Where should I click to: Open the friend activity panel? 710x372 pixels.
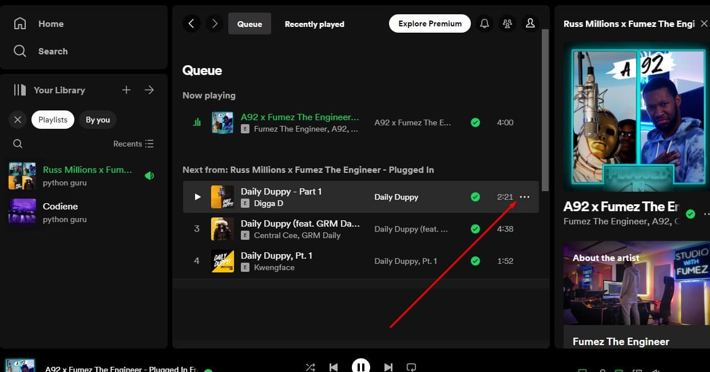(507, 23)
